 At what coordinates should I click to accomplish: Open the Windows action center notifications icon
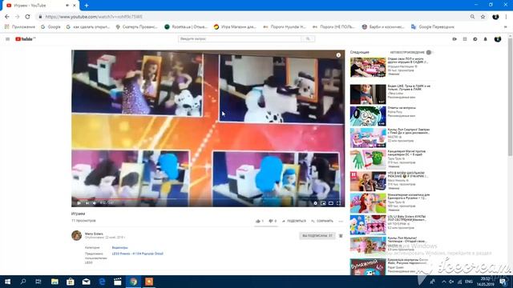503,282
